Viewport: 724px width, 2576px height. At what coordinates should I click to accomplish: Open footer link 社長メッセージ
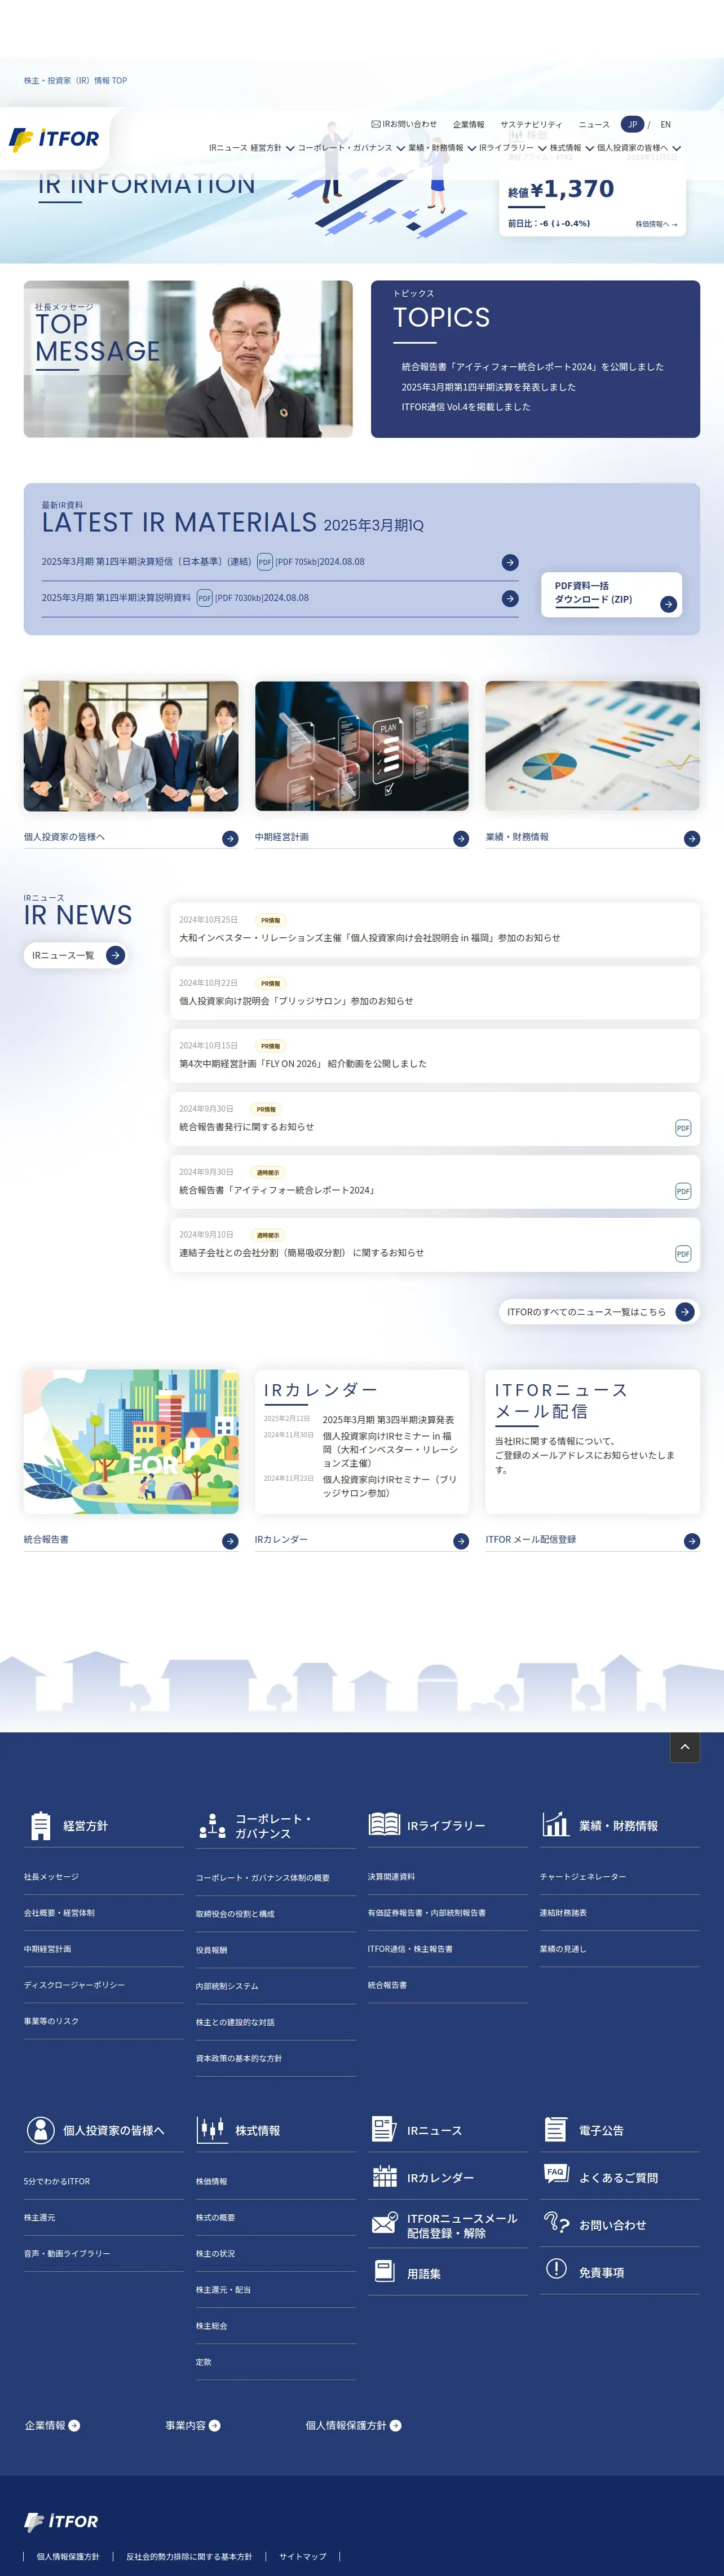tap(51, 1877)
